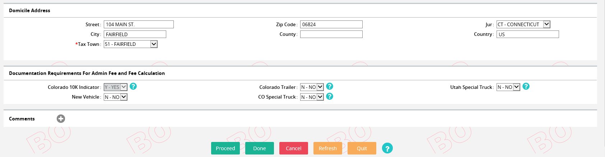Click help icon next to Colorado Trailer
605x157 pixels.
(330, 86)
